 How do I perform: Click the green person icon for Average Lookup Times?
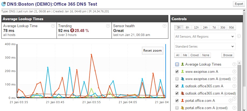point(182,64)
